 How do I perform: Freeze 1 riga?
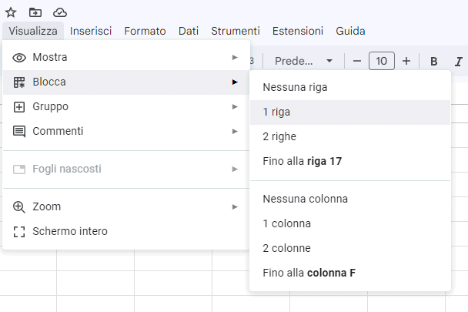point(350,112)
